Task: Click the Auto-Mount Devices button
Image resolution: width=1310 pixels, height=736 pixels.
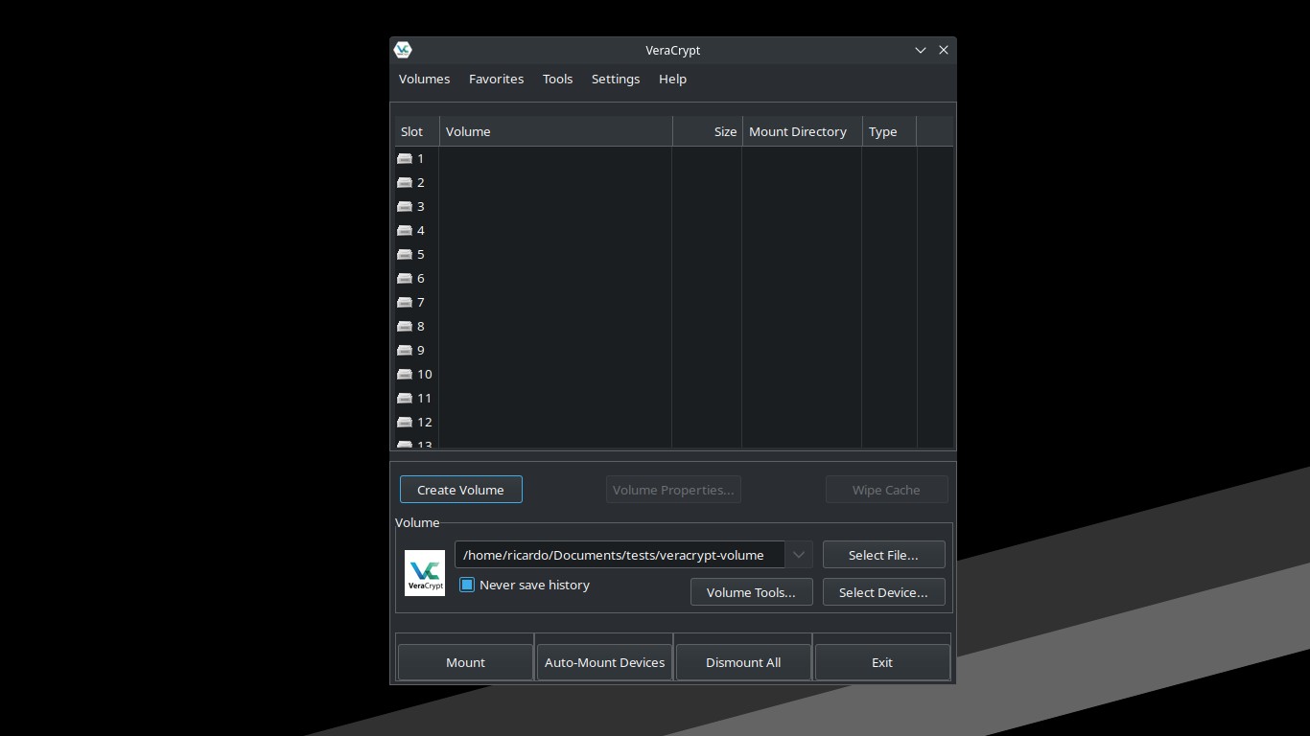Action: 604,662
